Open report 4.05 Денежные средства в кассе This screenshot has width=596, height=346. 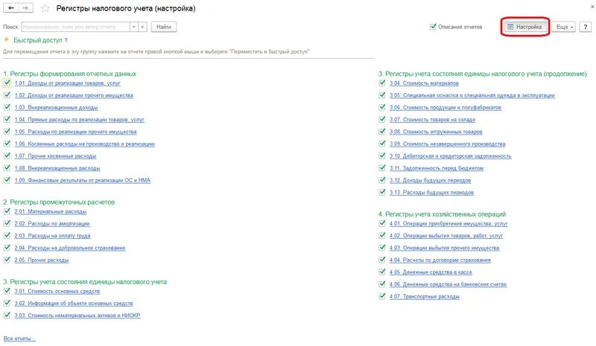(431, 272)
